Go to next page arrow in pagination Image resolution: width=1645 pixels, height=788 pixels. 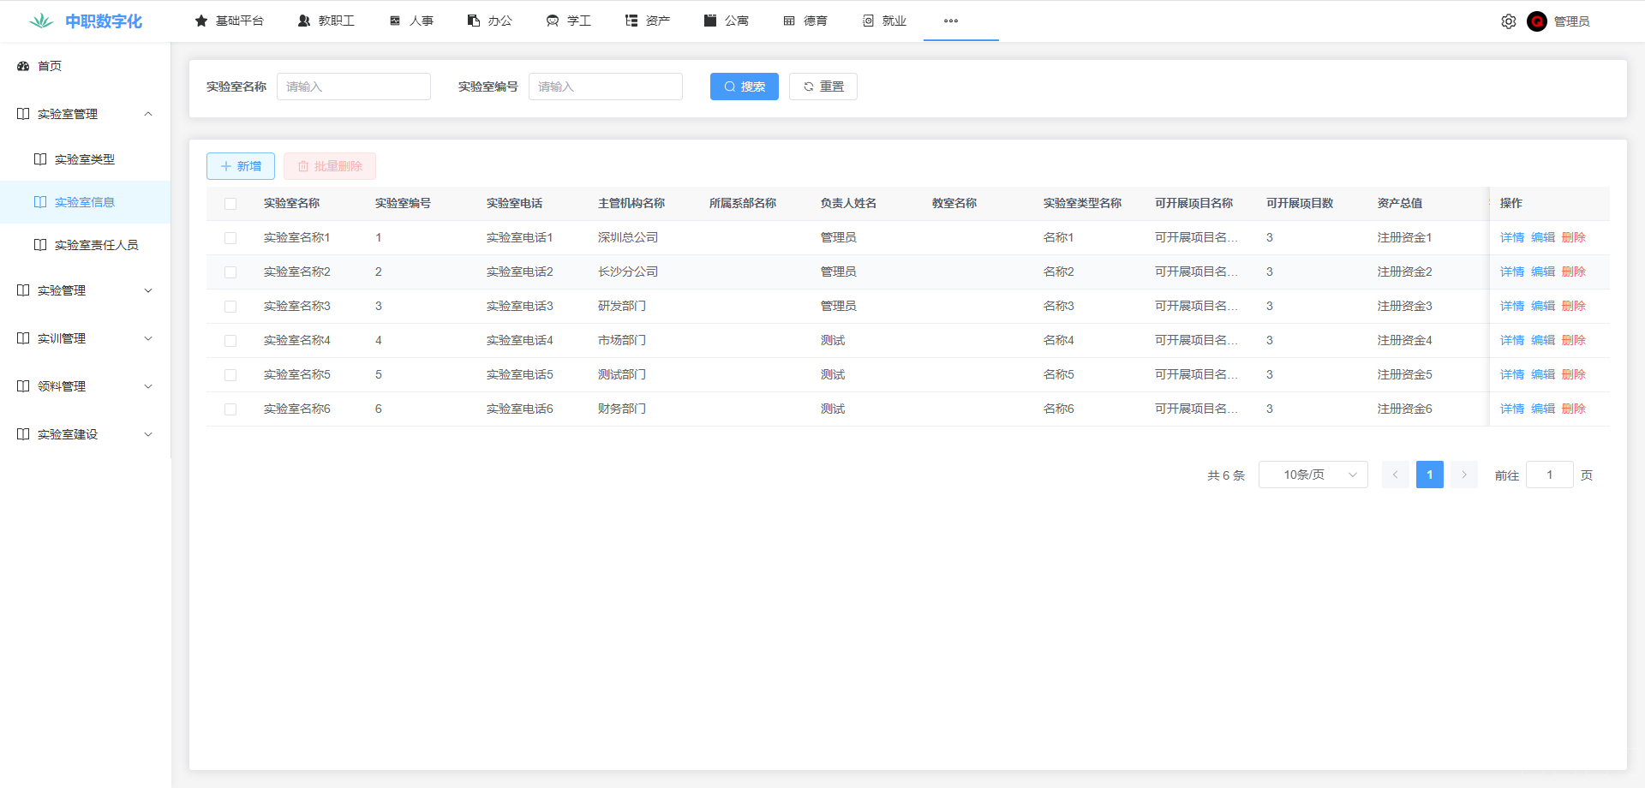[1464, 475]
